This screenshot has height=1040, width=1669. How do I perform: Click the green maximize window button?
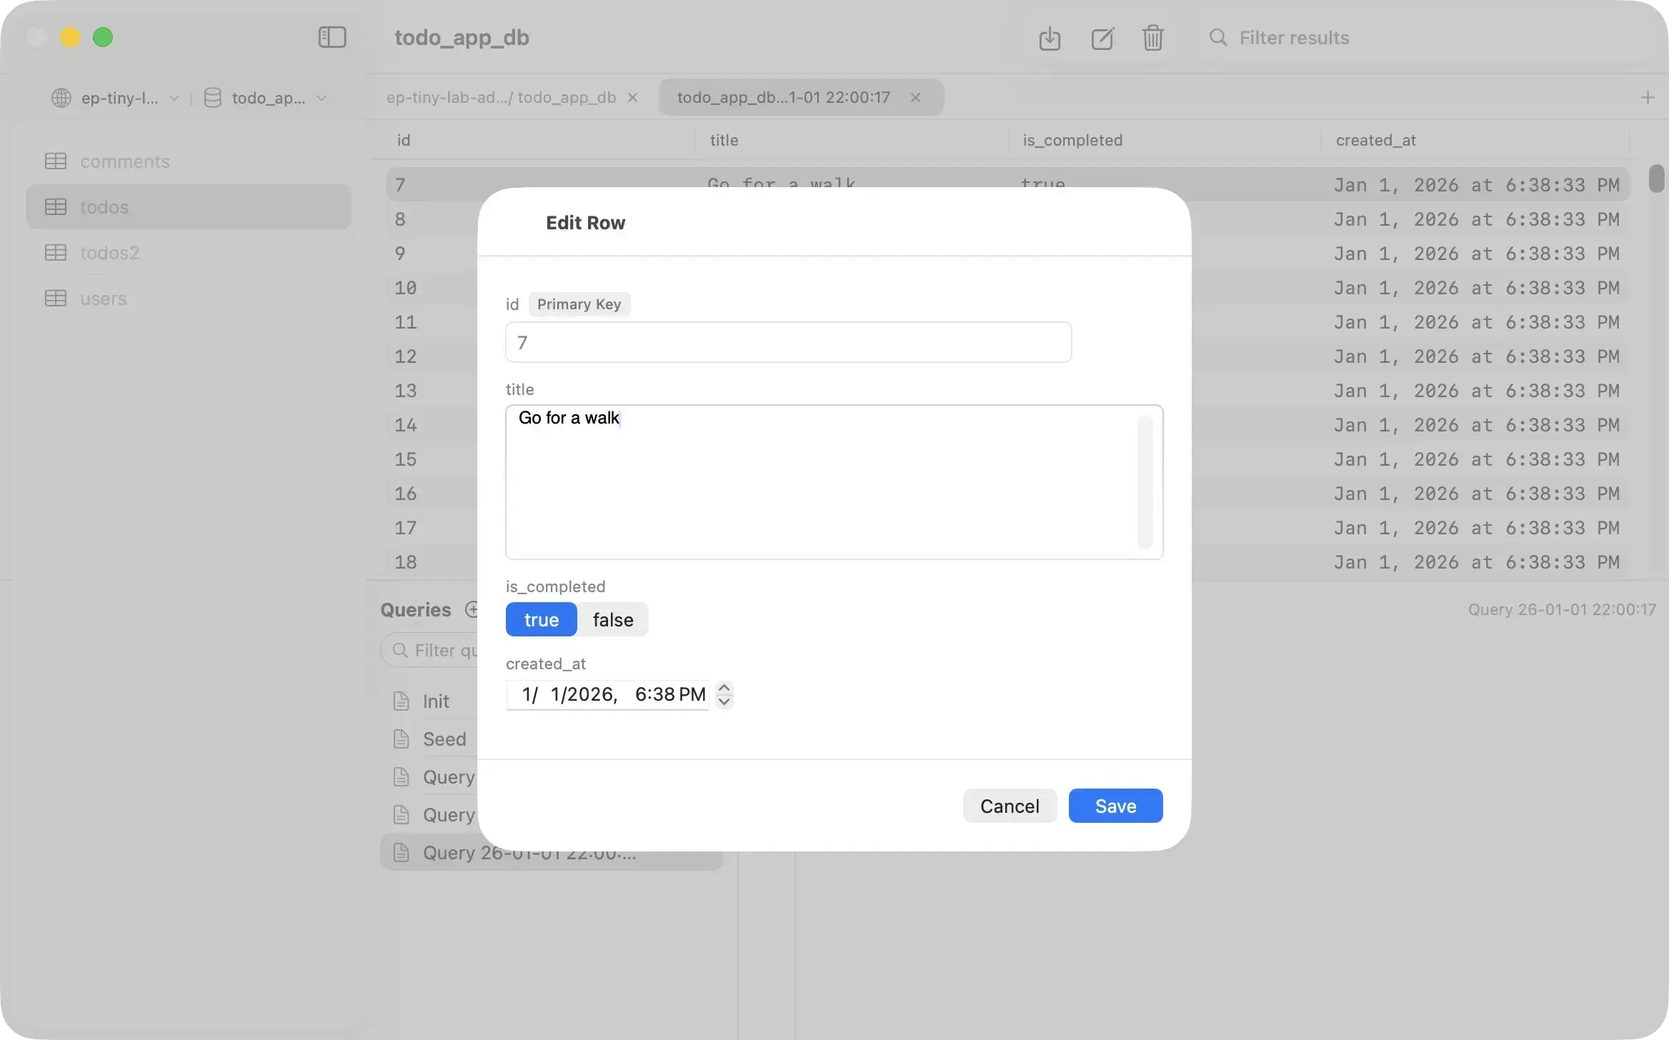coord(103,37)
